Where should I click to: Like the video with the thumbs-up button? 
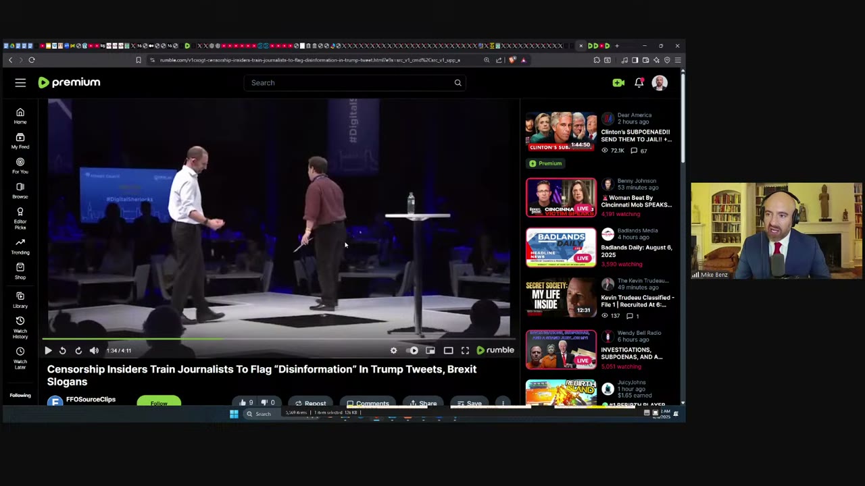pos(246,403)
